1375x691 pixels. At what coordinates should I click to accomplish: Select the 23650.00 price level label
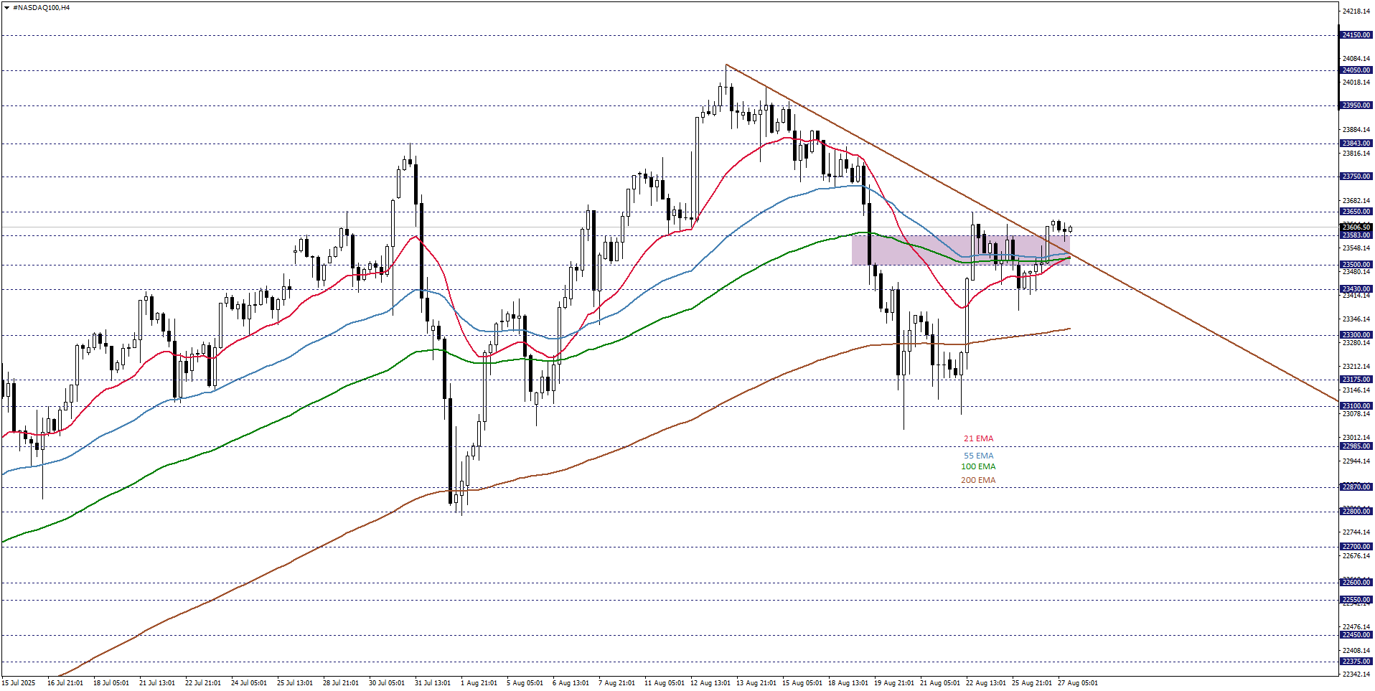tap(1356, 212)
